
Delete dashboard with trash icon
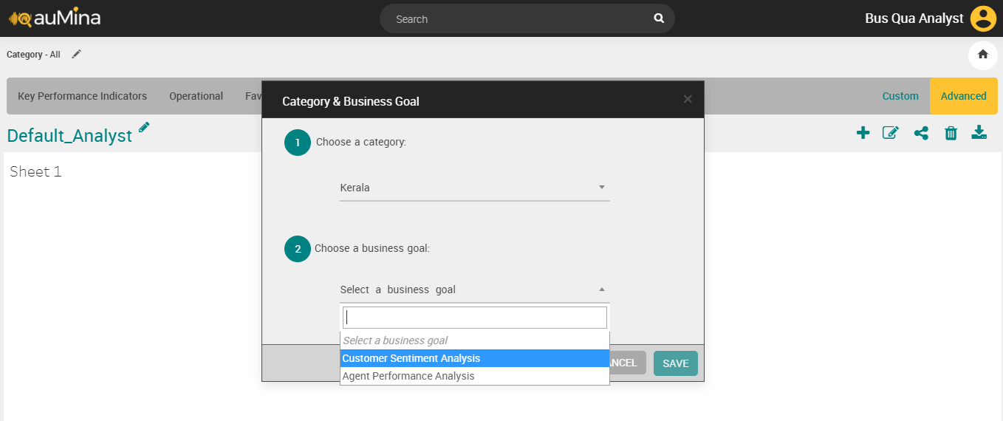tap(951, 133)
